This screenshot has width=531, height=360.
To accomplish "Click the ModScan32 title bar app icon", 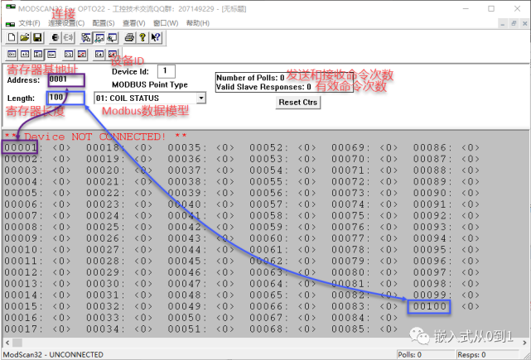I will 11,8.
